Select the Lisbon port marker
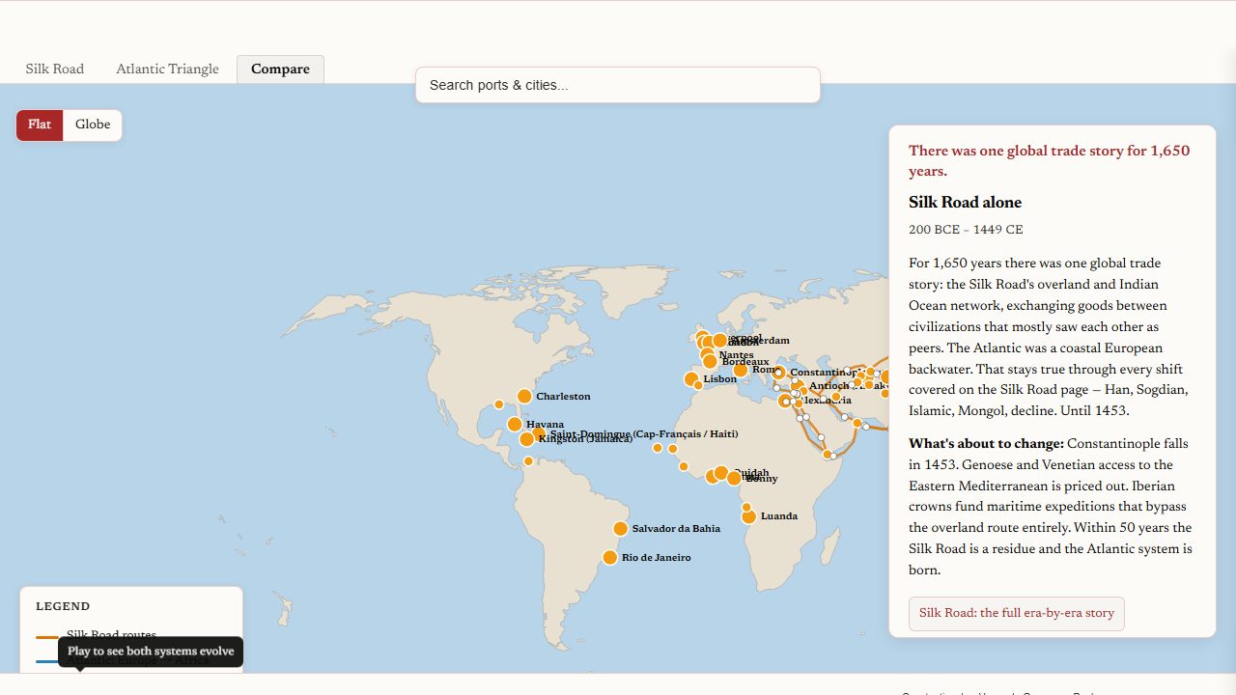This screenshot has width=1236, height=695. click(691, 378)
